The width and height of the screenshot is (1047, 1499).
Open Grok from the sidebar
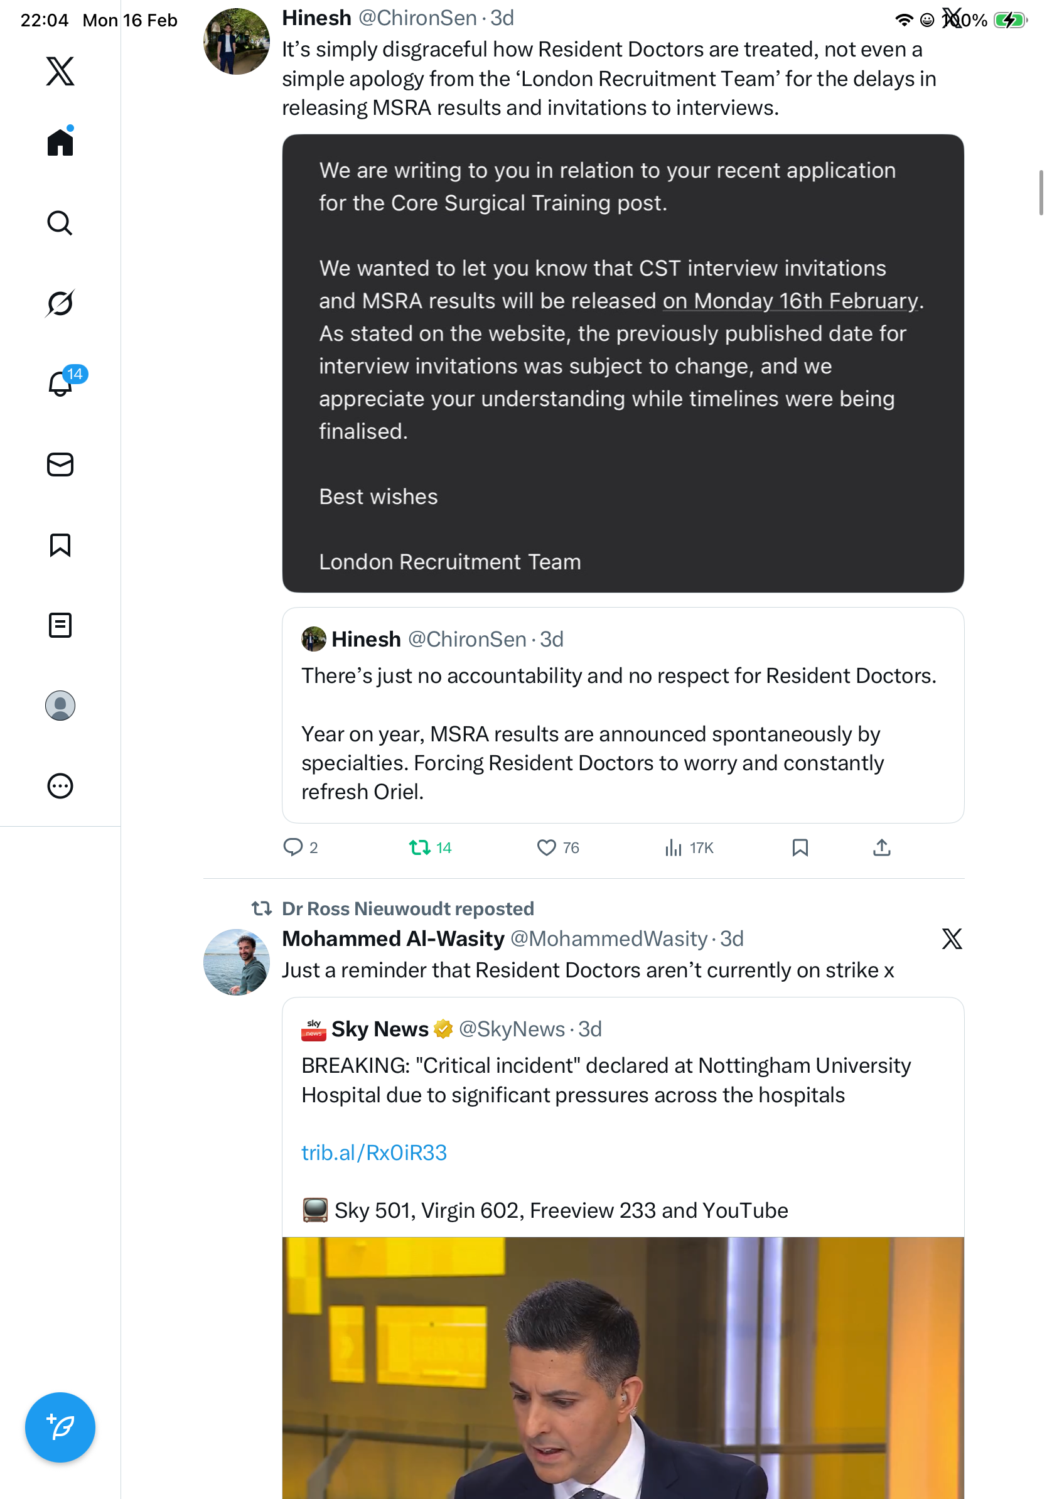[x=60, y=304]
